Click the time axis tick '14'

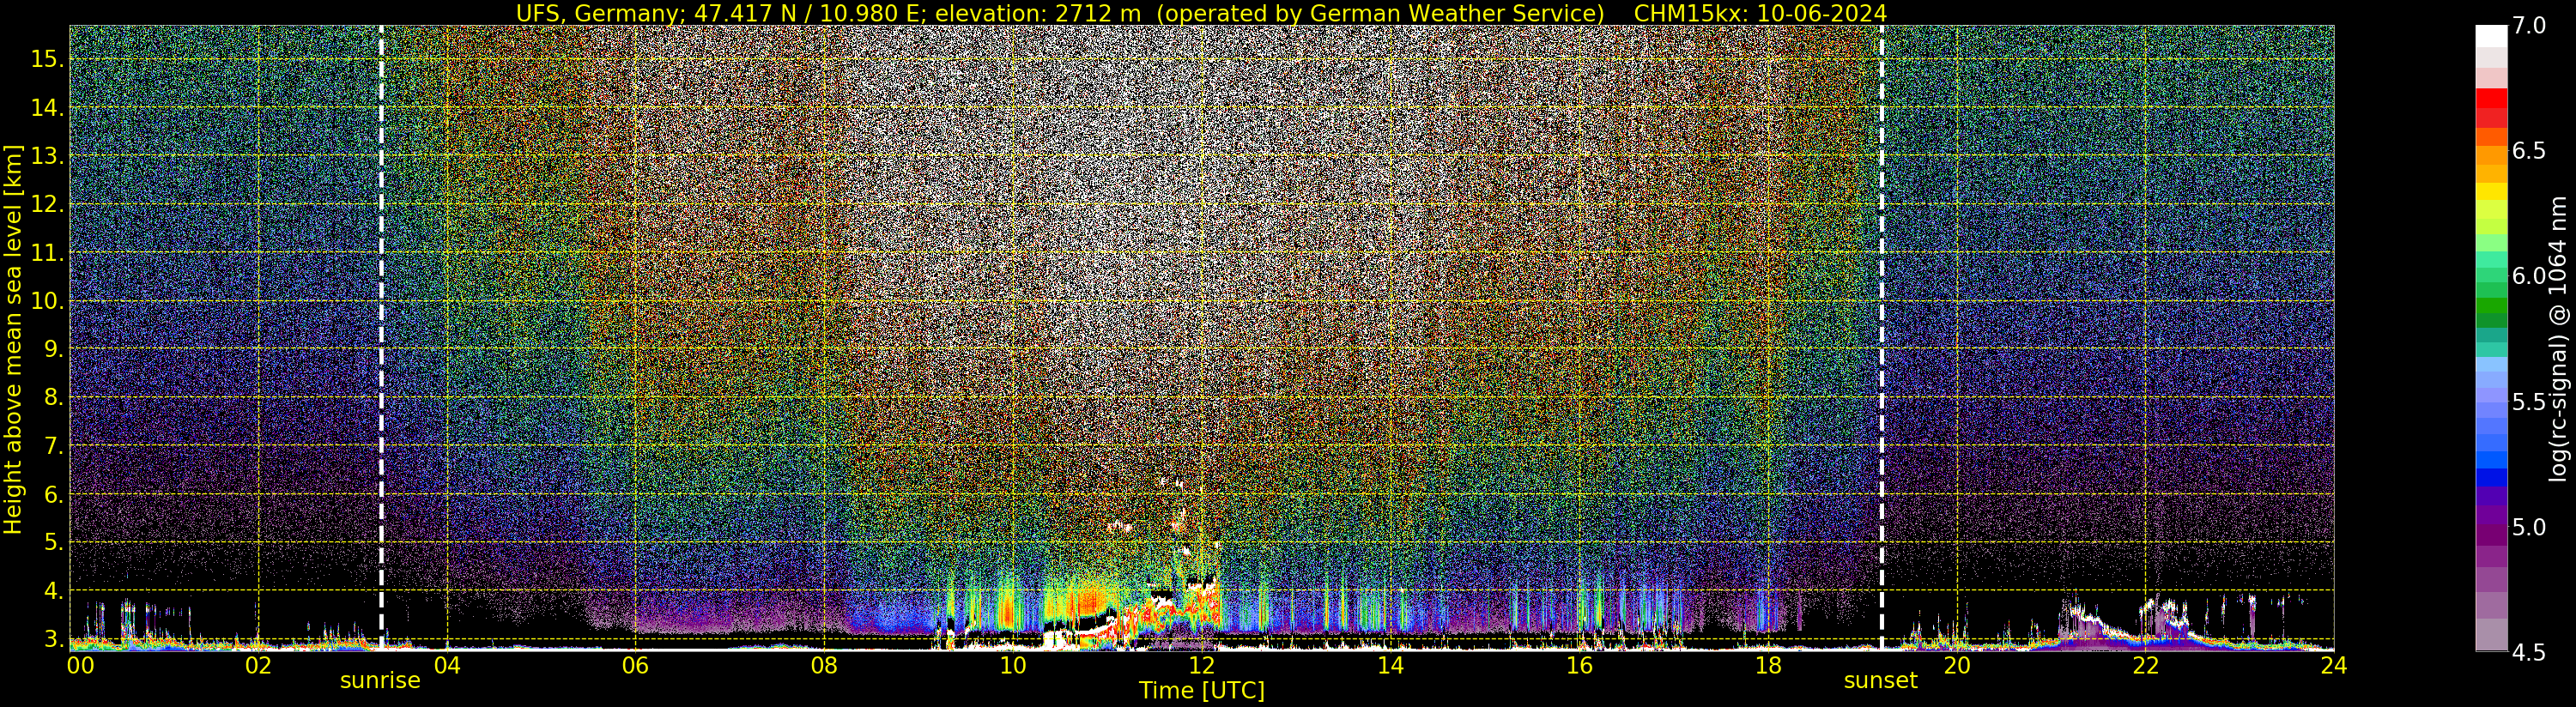click(x=1390, y=665)
